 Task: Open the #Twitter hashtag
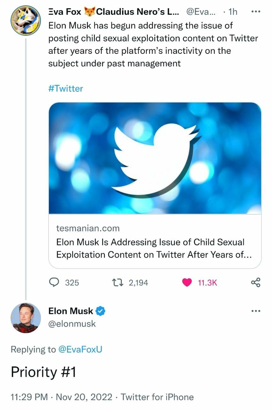click(65, 88)
